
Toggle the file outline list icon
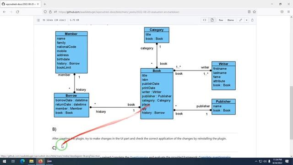click(38, 20)
